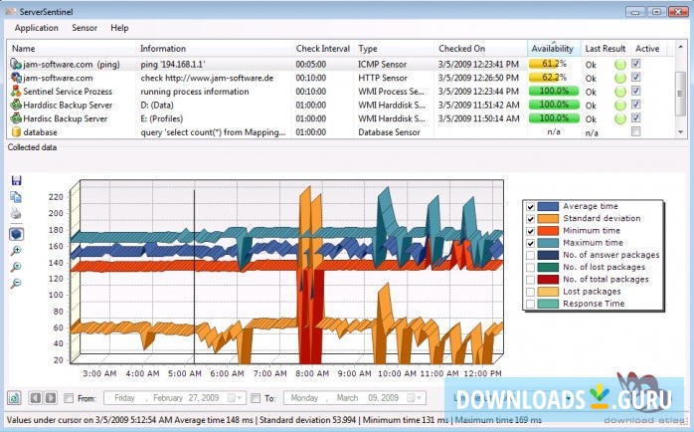Screen dimensions: 694x432
Task: Uncheck Active for Sentinel Service Prozess
Action: click(x=636, y=91)
